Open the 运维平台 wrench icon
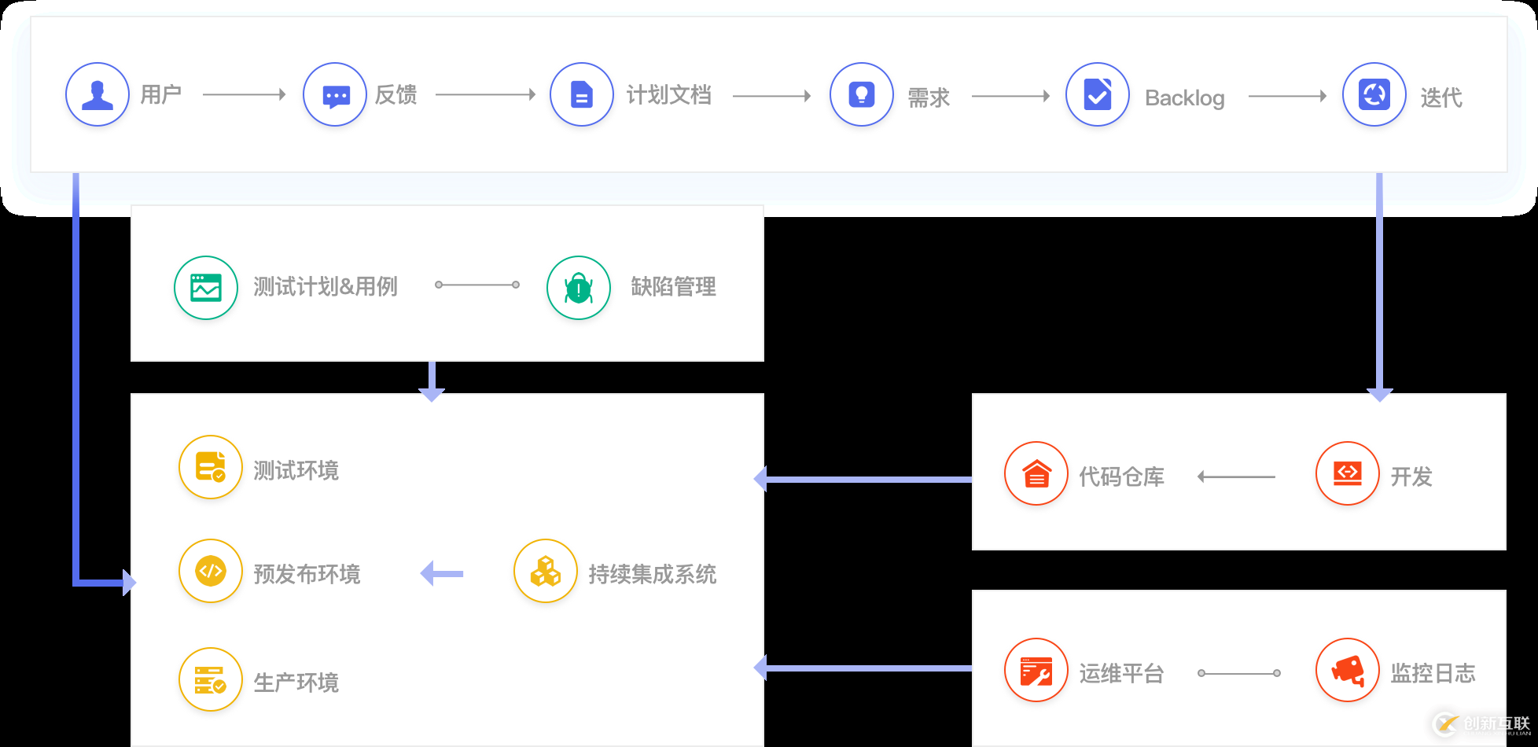This screenshot has height=747, width=1538. point(1036,671)
